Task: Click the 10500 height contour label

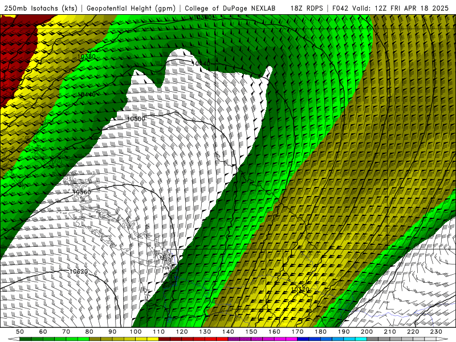Action: pyautogui.click(x=136, y=119)
